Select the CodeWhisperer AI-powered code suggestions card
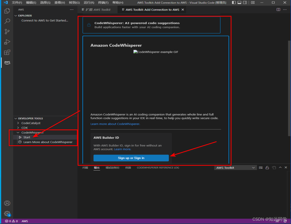291x224 pixels. (x=152, y=25)
